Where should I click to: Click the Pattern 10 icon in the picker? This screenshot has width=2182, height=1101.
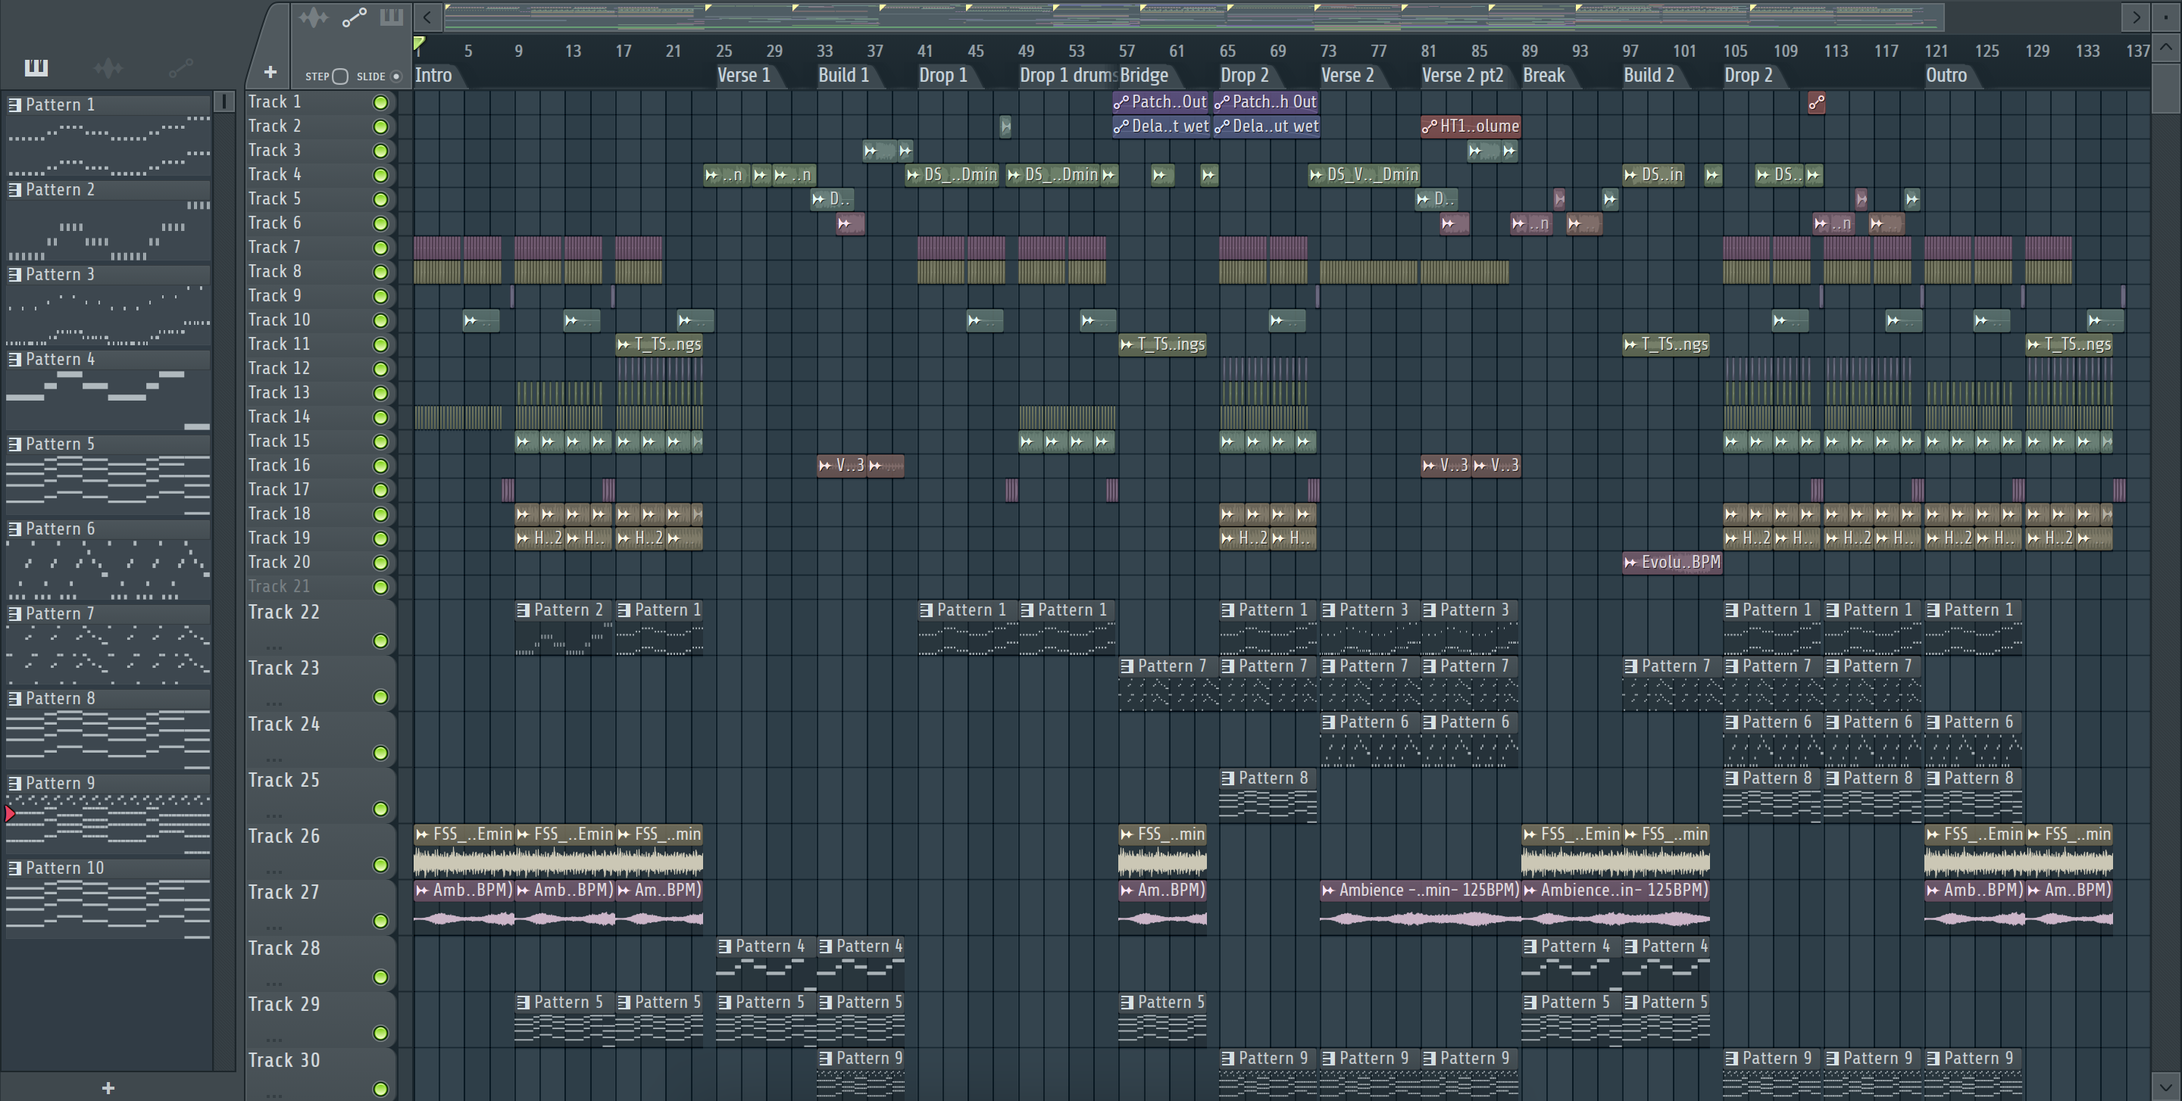(15, 869)
